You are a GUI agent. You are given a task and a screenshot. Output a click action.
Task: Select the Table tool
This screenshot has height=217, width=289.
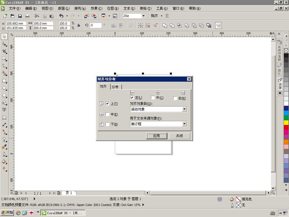[x=4, y=118]
